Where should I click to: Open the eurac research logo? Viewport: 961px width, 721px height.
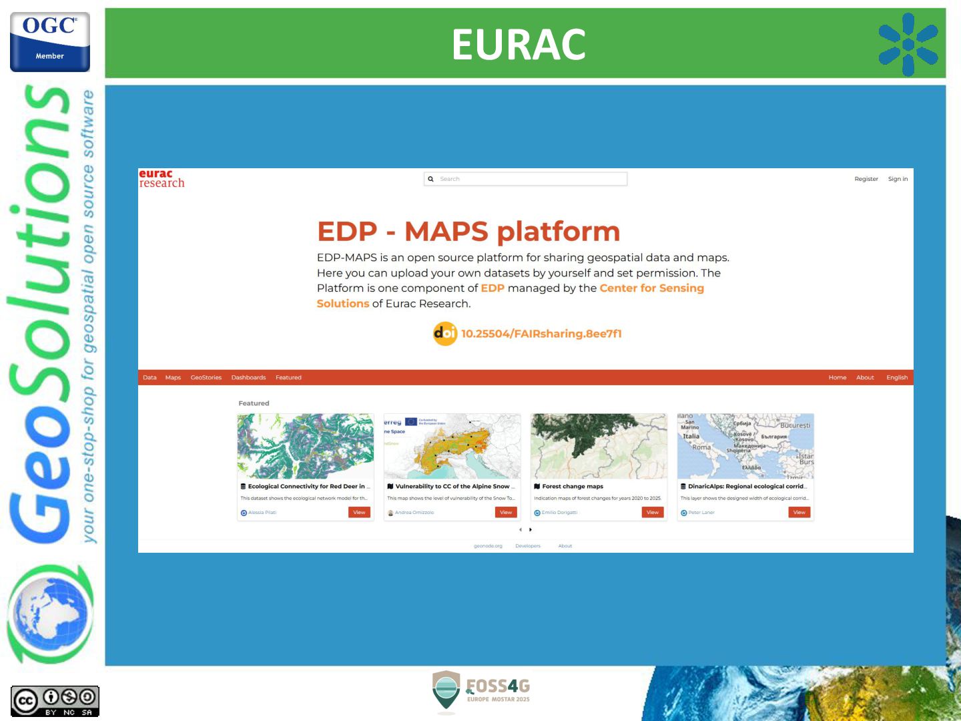162,179
